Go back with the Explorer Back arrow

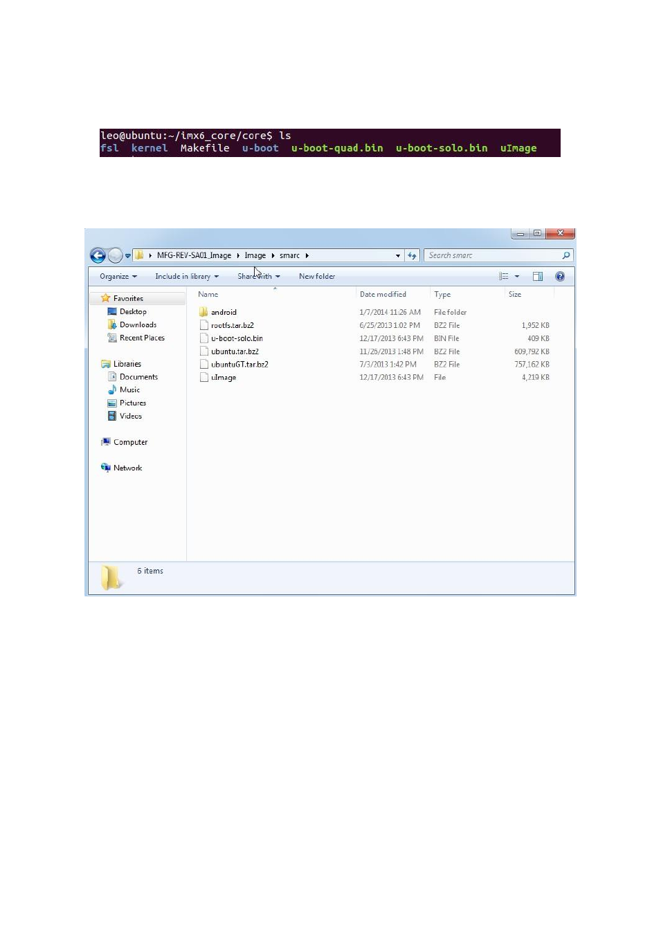pos(98,255)
